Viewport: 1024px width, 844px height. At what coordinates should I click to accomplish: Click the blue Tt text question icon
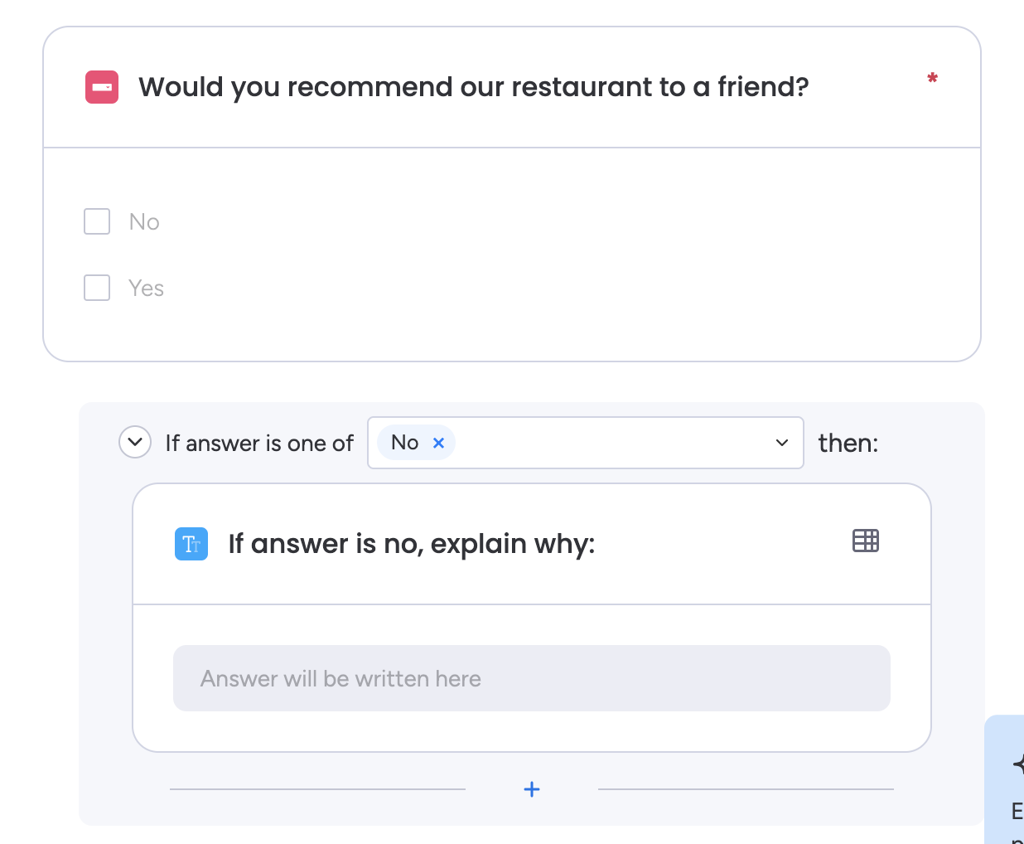(x=191, y=544)
